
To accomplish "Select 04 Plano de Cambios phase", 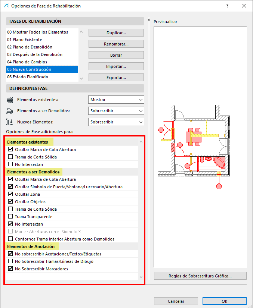I will (x=42, y=62).
